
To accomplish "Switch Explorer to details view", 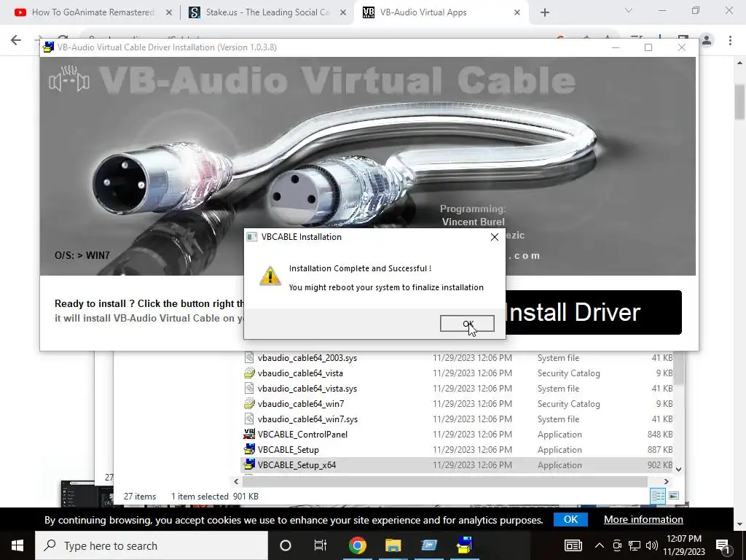I will click(x=658, y=496).
